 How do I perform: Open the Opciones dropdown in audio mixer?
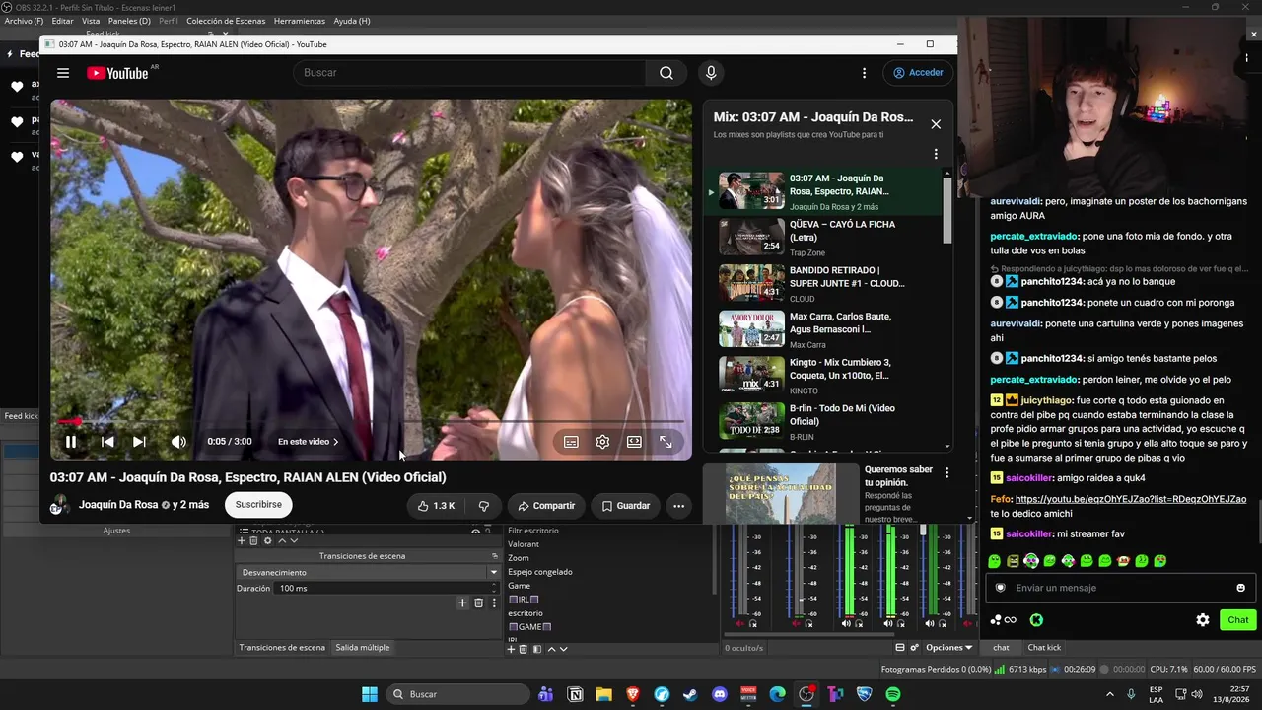[x=948, y=648]
